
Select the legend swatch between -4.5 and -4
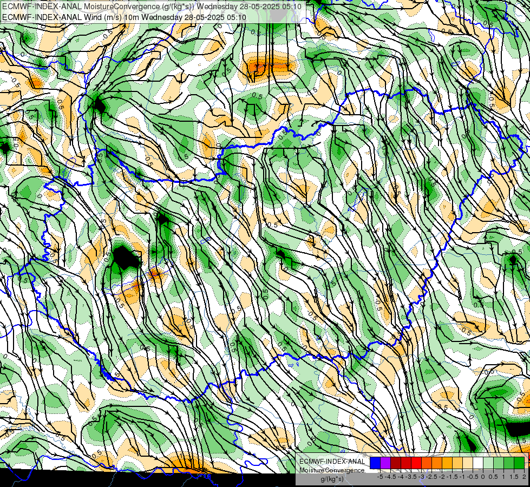click(x=396, y=463)
